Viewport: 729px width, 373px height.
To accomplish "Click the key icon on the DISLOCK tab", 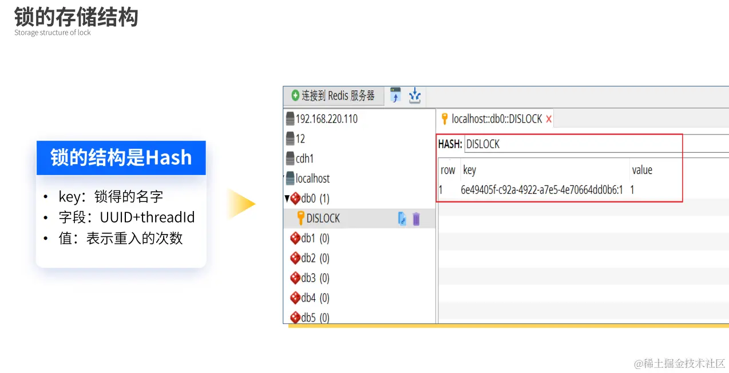I will coord(444,118).
